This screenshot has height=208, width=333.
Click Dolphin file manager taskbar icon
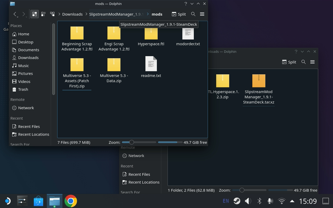55,201
